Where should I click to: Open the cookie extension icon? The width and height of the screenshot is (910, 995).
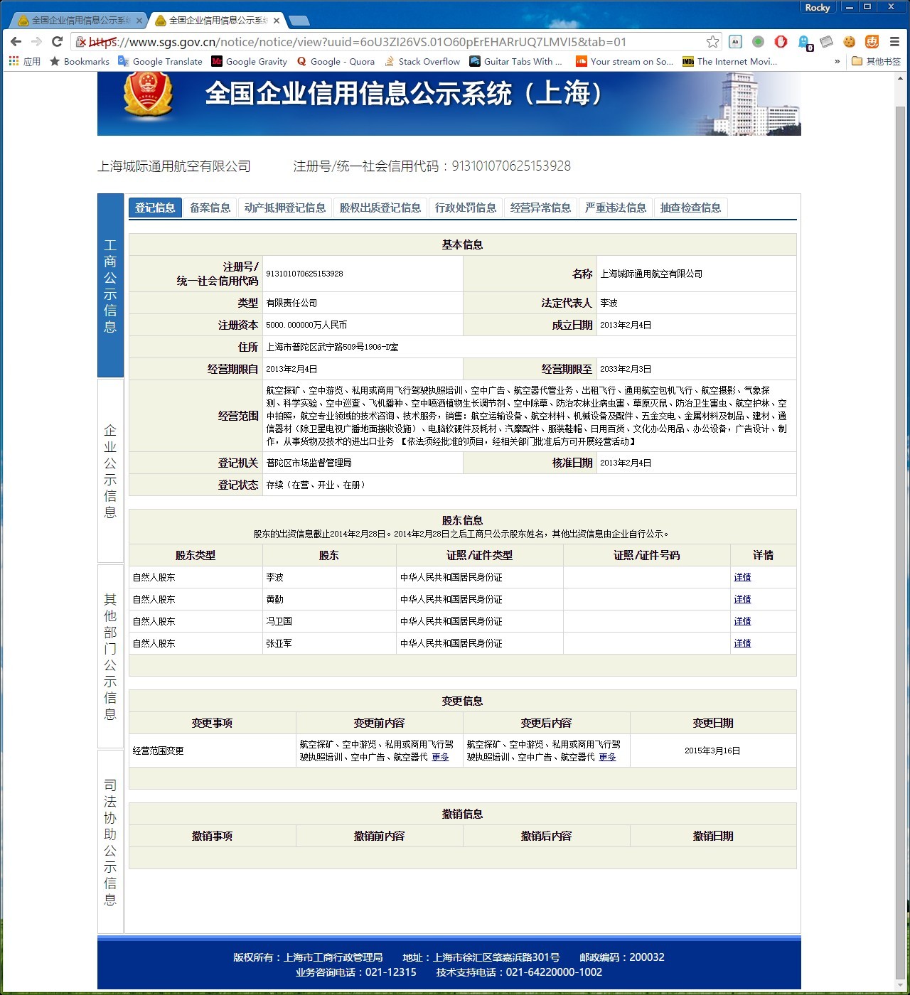point(849,42)
